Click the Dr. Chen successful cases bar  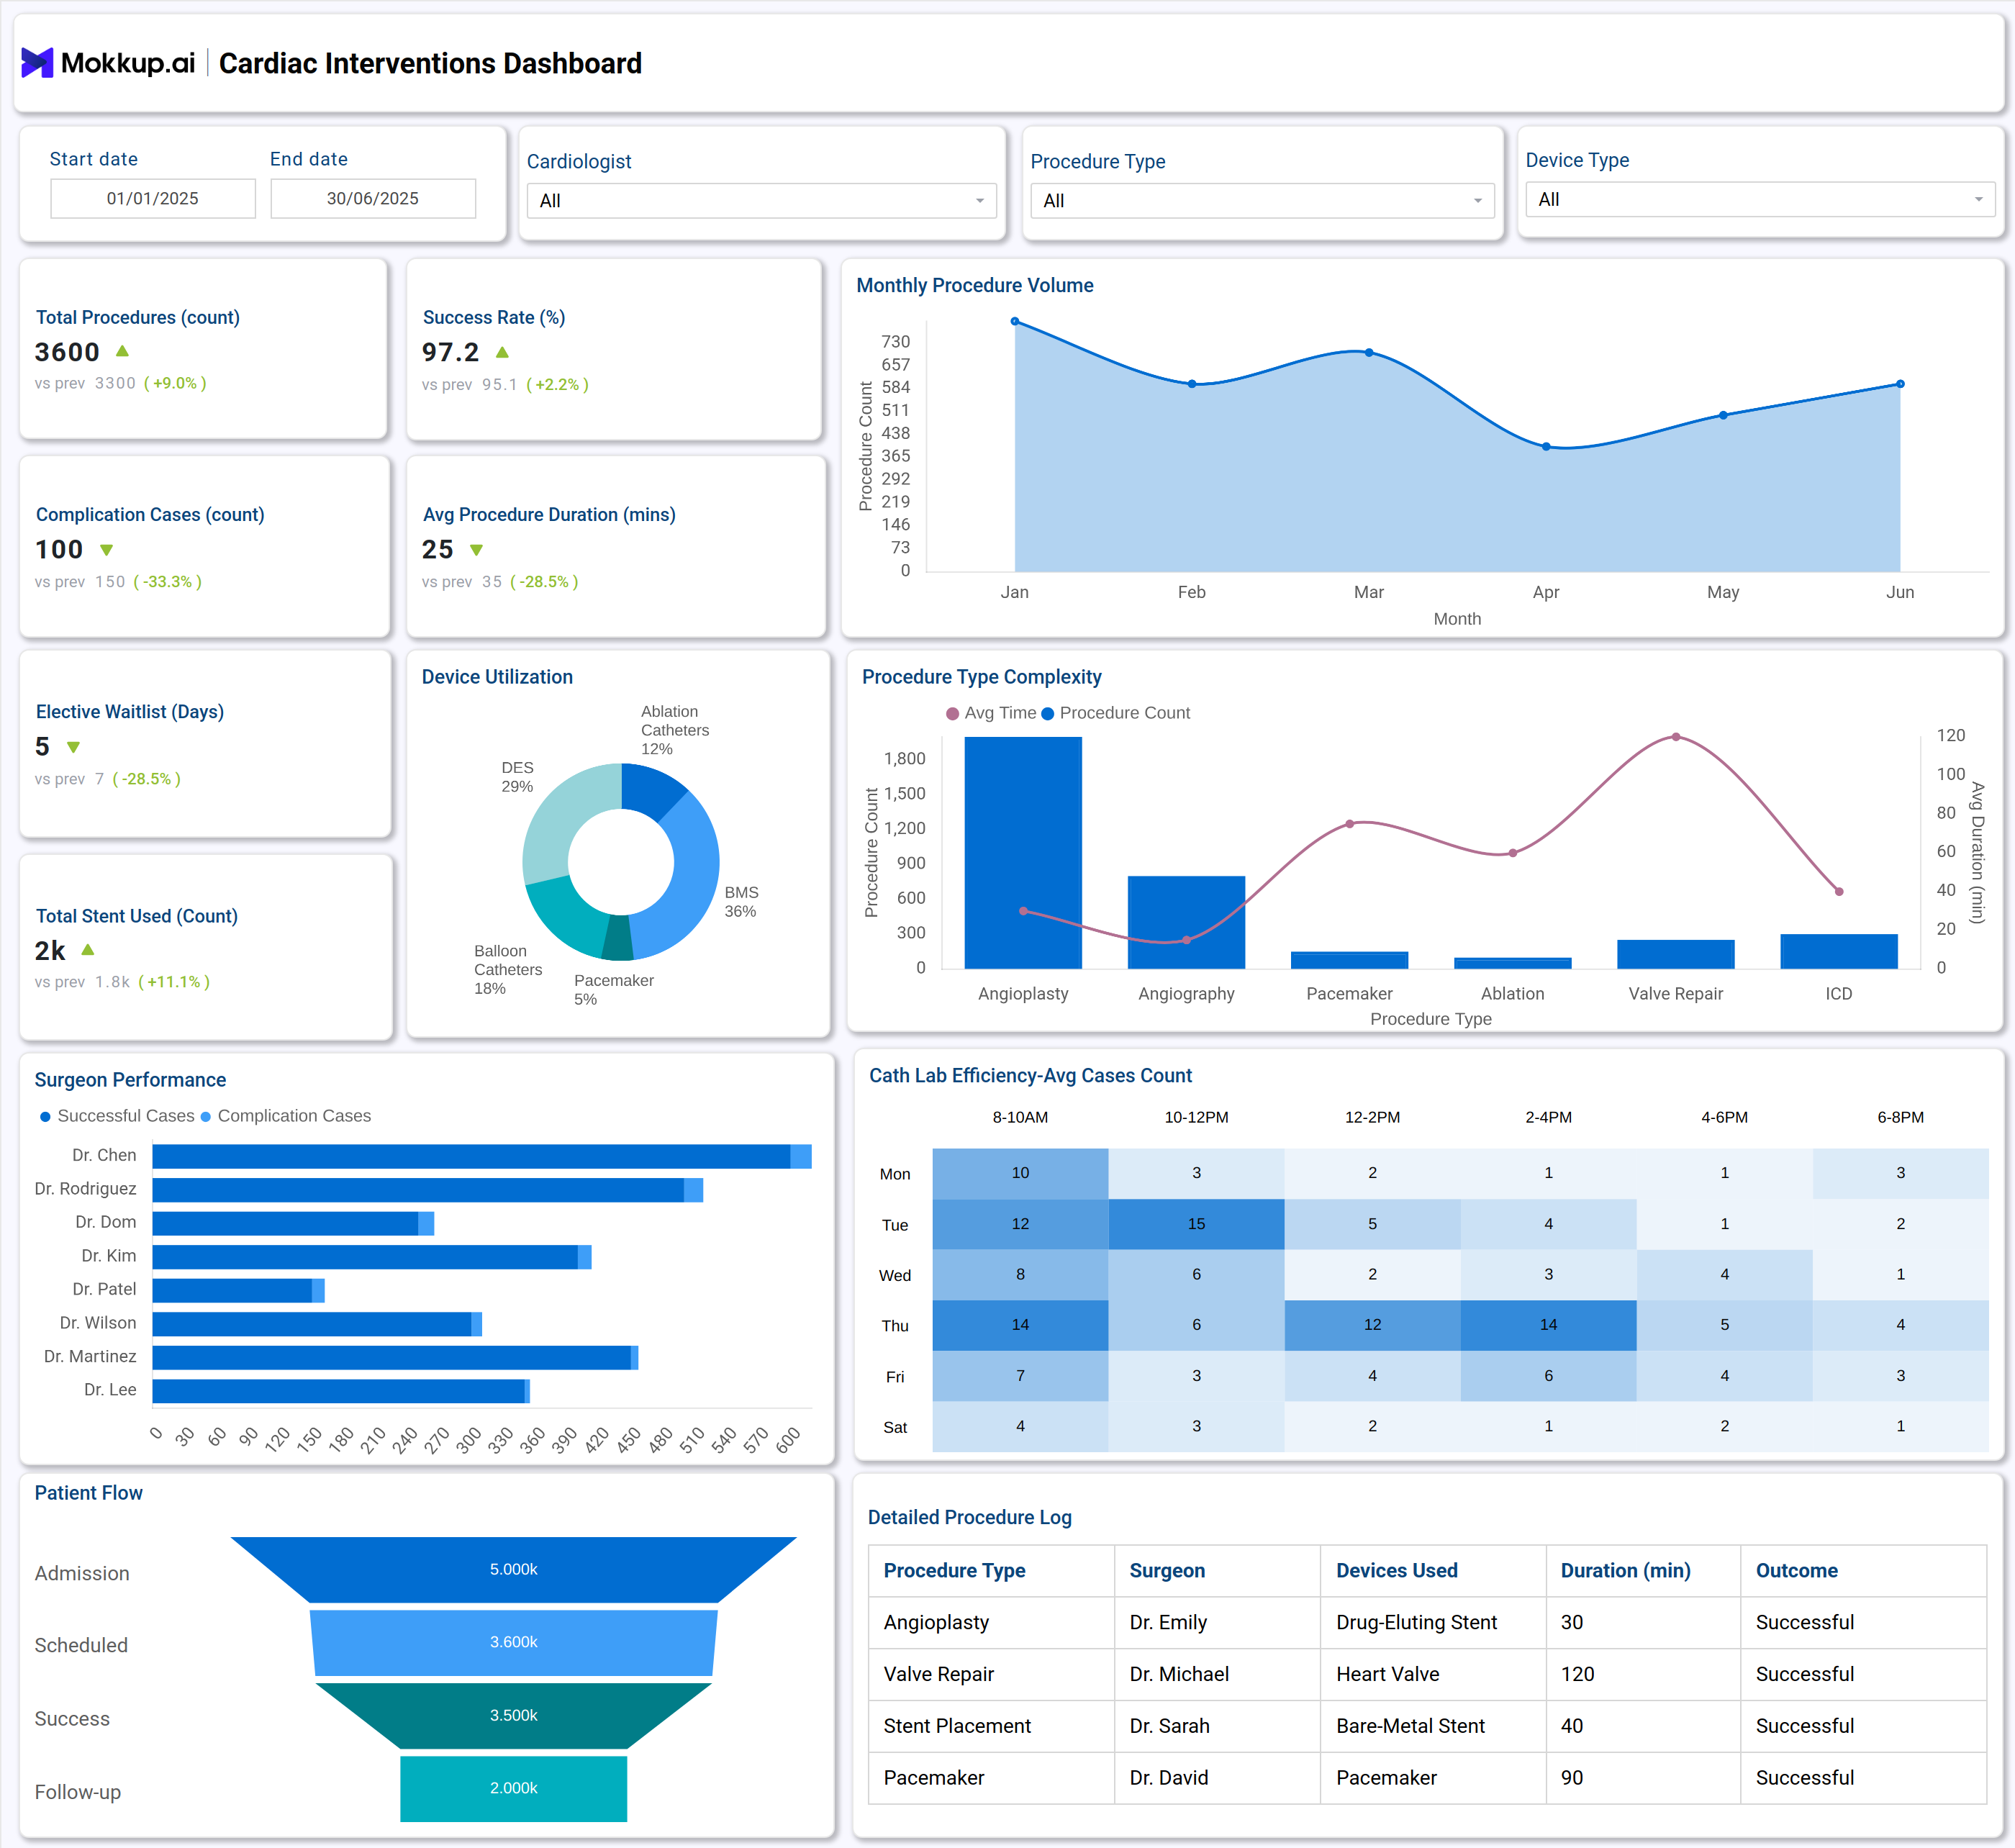(471, 1157)
